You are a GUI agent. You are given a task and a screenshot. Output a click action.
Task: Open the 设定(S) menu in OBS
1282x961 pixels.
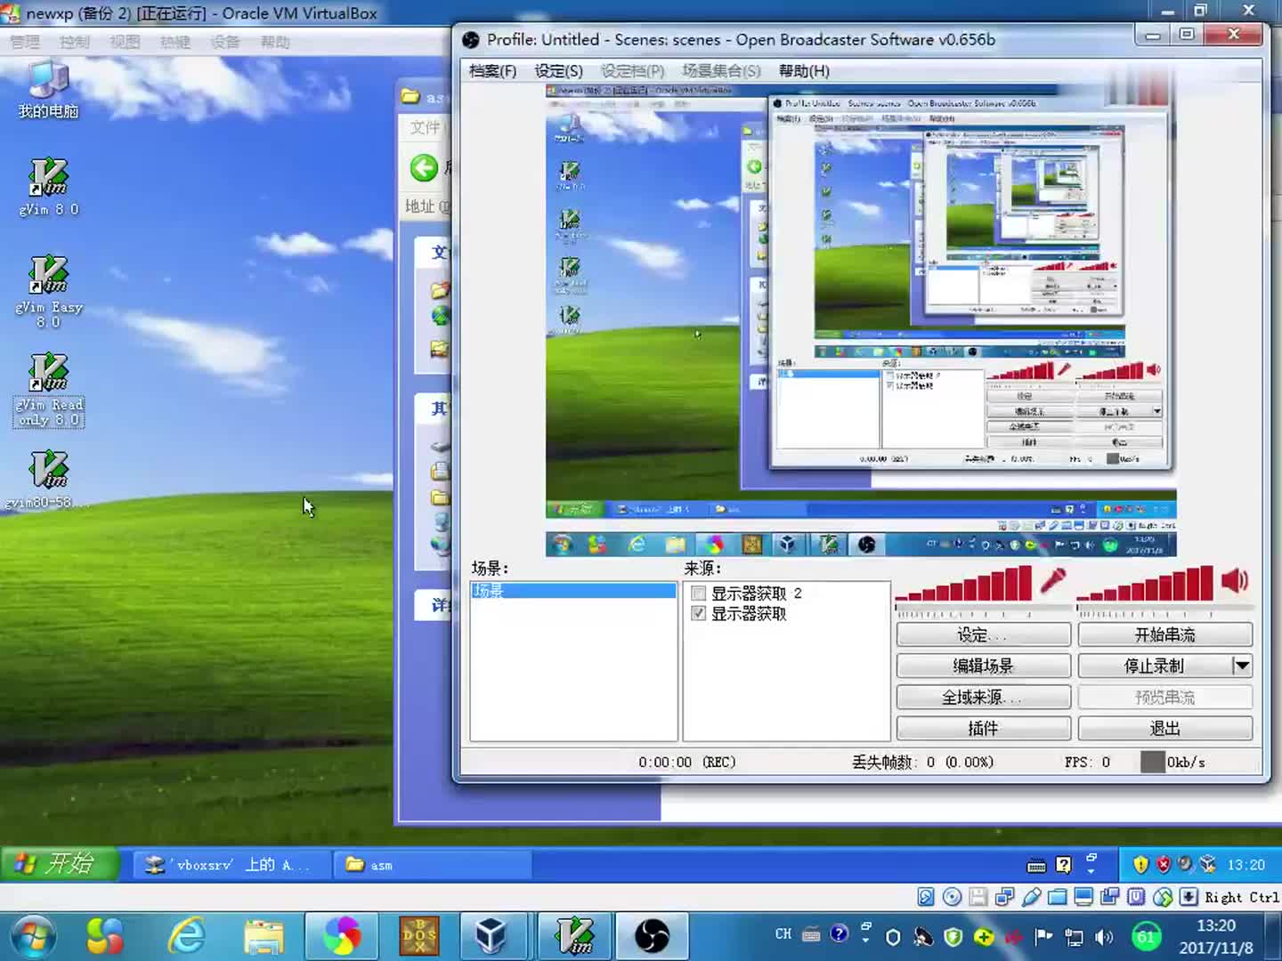pos(558,71)
